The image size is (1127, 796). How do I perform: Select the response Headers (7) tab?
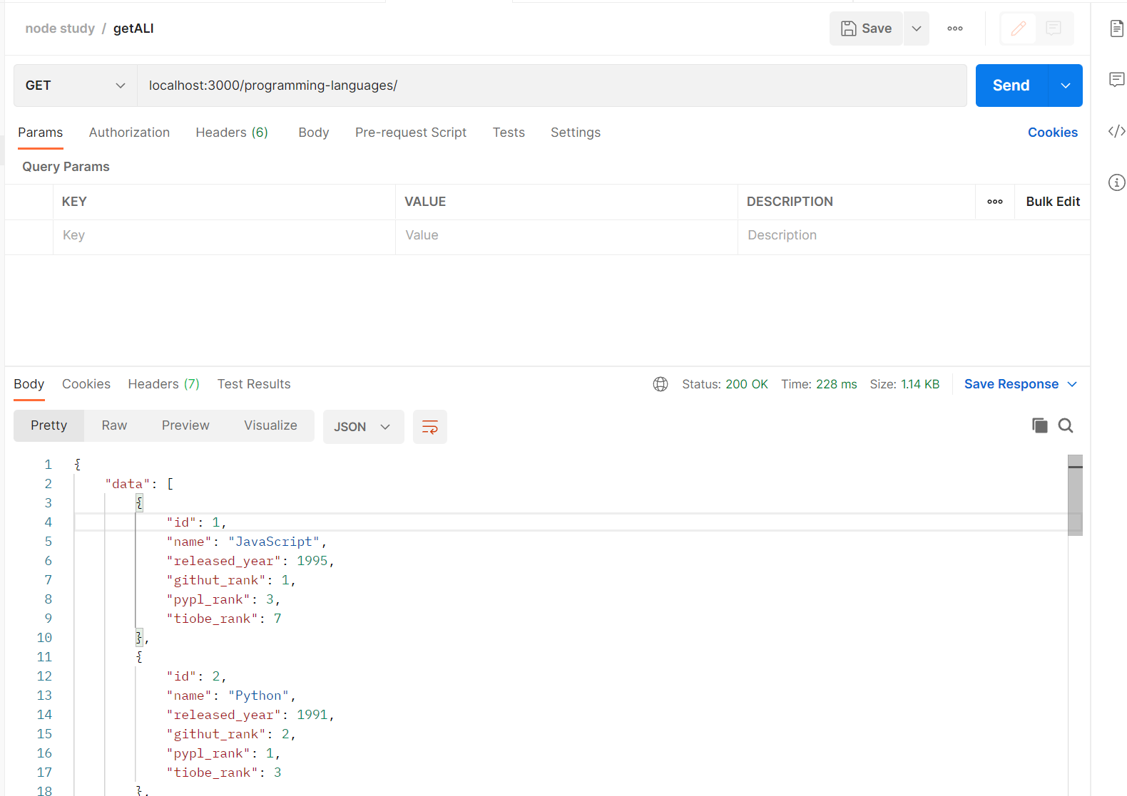coord(164,384)
